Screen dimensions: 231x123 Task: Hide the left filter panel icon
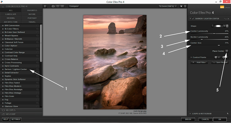click(45, 6)
